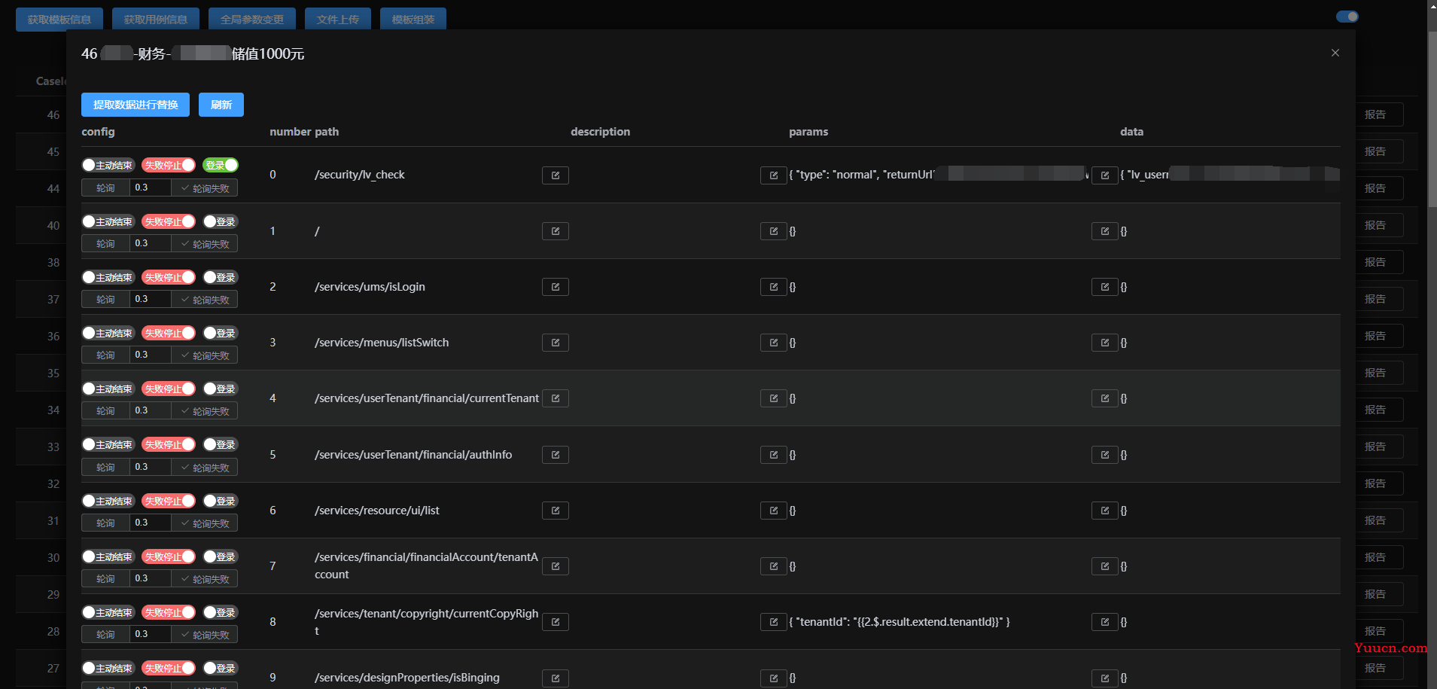
Task: Edit data of /services/menus/listSwitch
Action: click(x=1104, y=343)
